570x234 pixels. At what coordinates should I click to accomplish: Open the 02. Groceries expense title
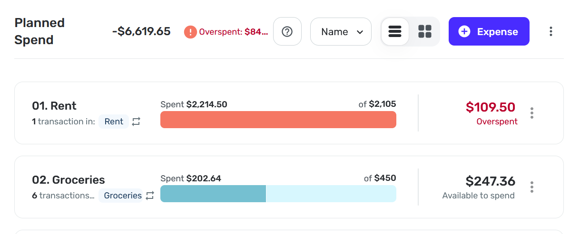point(69,180)
